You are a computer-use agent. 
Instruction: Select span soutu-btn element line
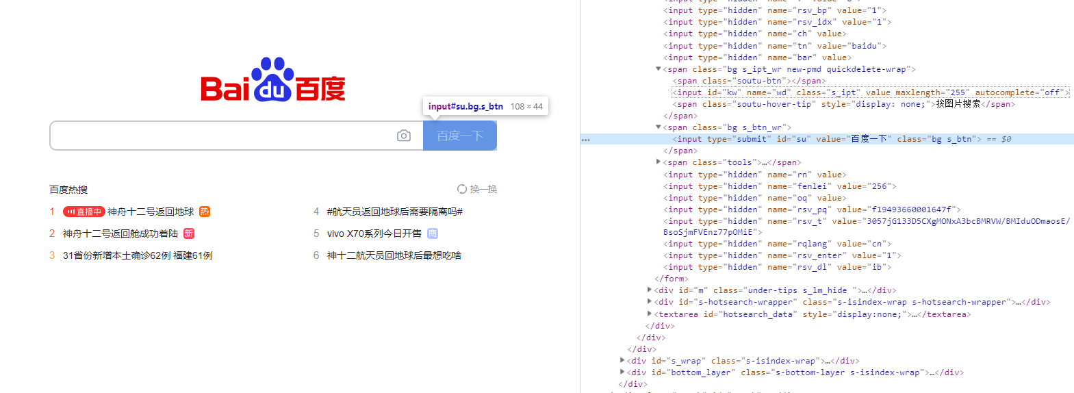pos(749,81)
